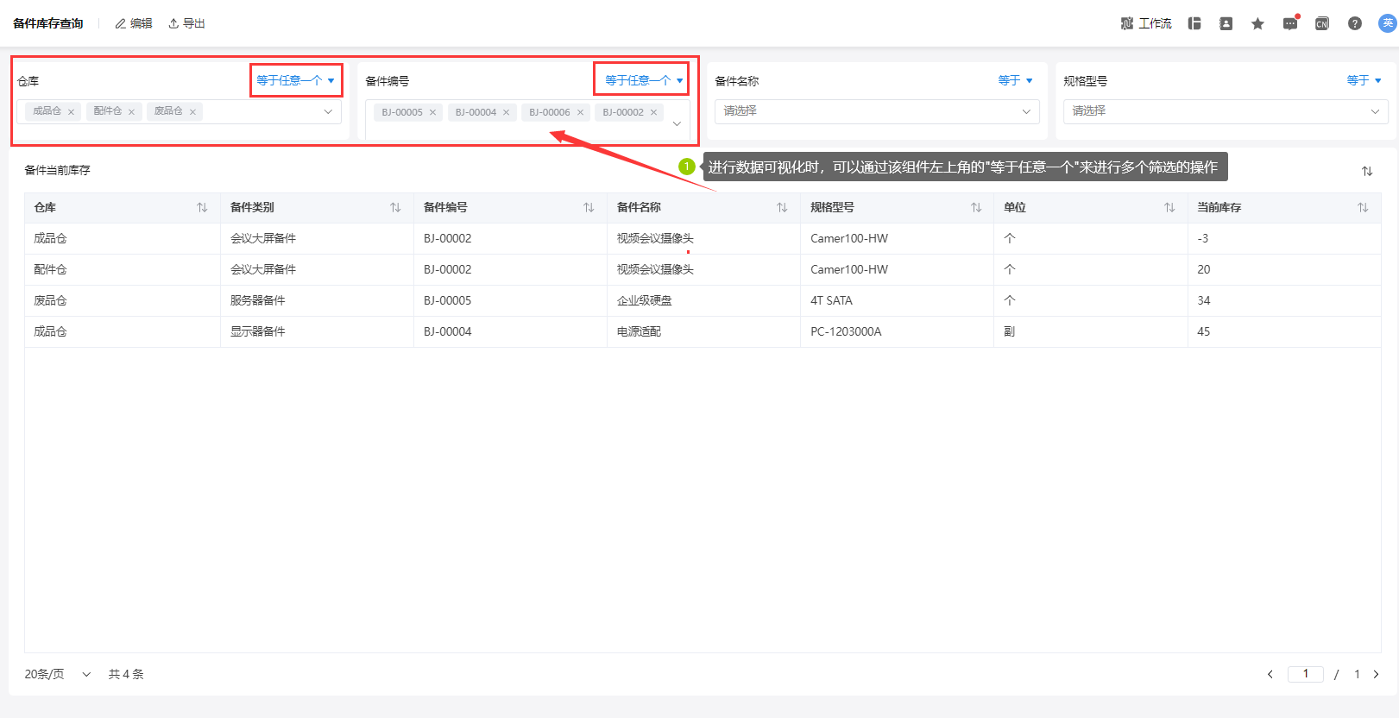Viewport: 1399px width, 718px height.
Task: Click the page number input box
Action: 1306,674
